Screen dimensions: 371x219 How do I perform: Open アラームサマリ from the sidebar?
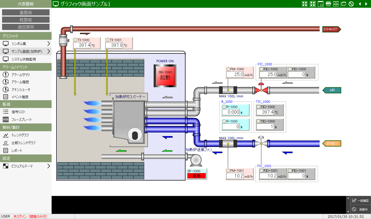(x=21, y=75)
